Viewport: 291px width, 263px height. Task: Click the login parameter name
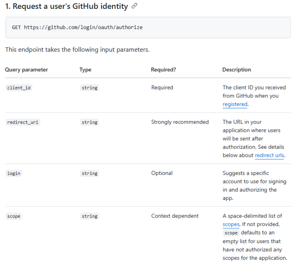click(13, 173)
